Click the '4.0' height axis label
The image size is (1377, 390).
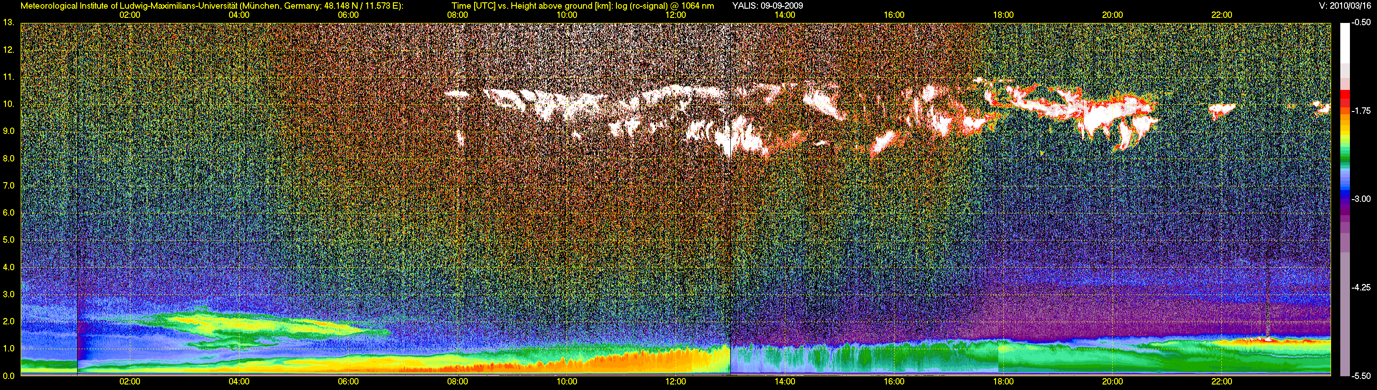[9, 267]
